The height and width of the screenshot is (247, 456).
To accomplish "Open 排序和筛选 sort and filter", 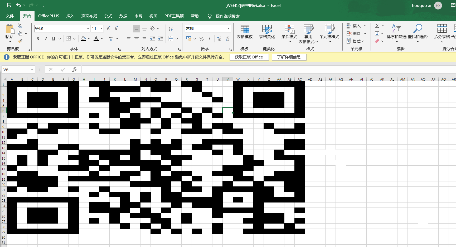I will click(x=396, y=34).
